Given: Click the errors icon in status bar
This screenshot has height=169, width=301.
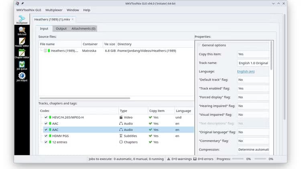Looking at the screenshot, I should pos(195,159).
